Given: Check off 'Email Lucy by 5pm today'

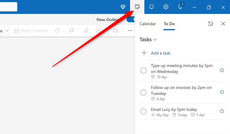Looking at the screenshot, I should tap(143, 111).
